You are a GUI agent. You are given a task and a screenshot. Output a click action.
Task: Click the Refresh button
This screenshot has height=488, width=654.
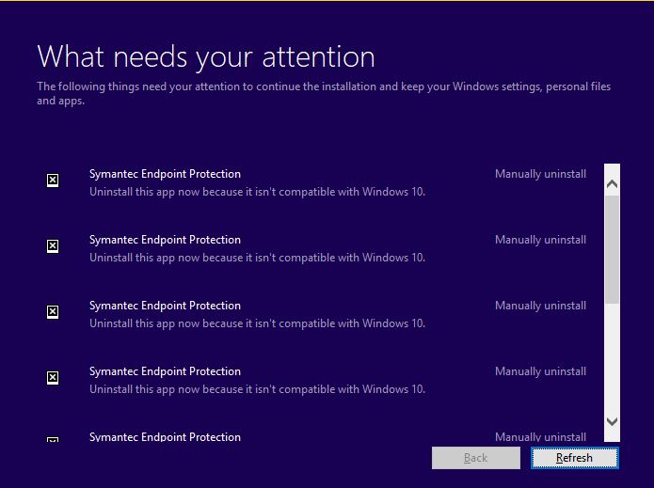click(574, 458)
